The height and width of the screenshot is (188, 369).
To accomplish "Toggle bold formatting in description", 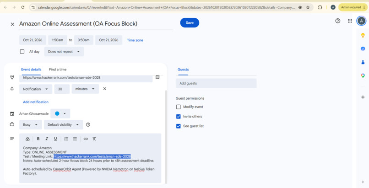I will (x=38, y=139).
